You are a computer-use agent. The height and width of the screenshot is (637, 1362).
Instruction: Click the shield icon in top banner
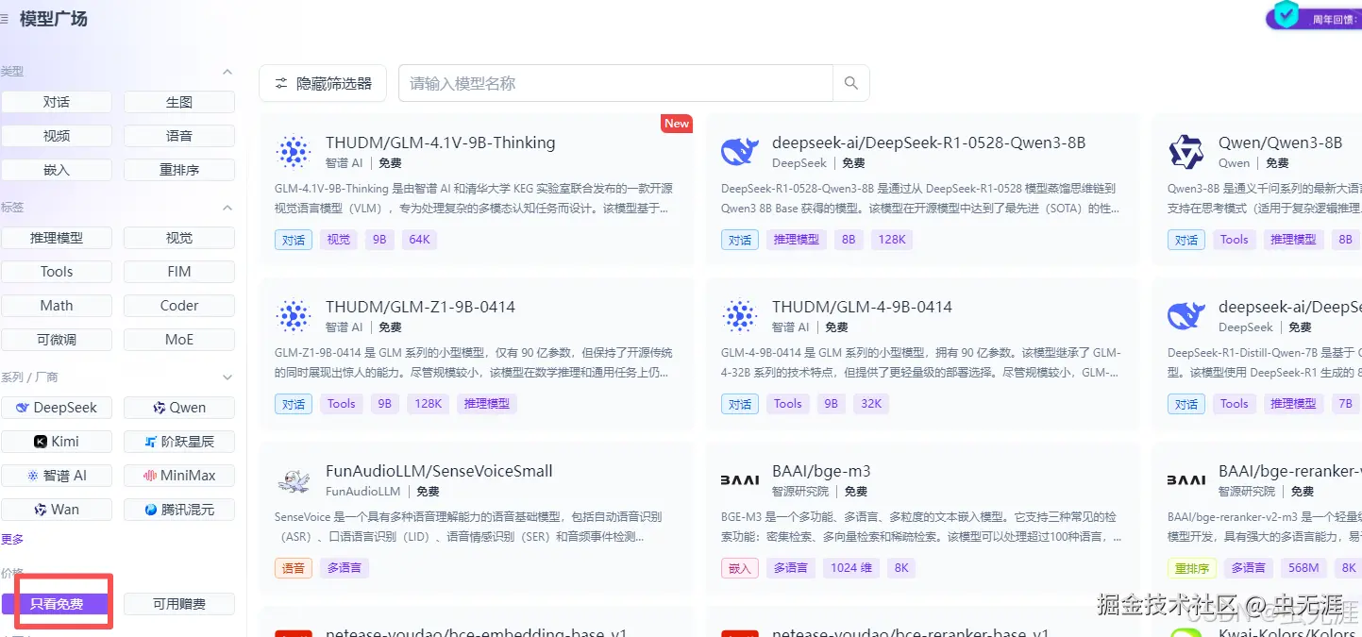[1286, 14]
